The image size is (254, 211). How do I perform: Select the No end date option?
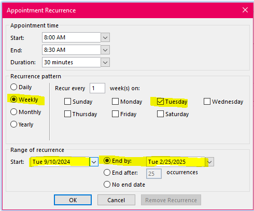(x=107, y=184)
